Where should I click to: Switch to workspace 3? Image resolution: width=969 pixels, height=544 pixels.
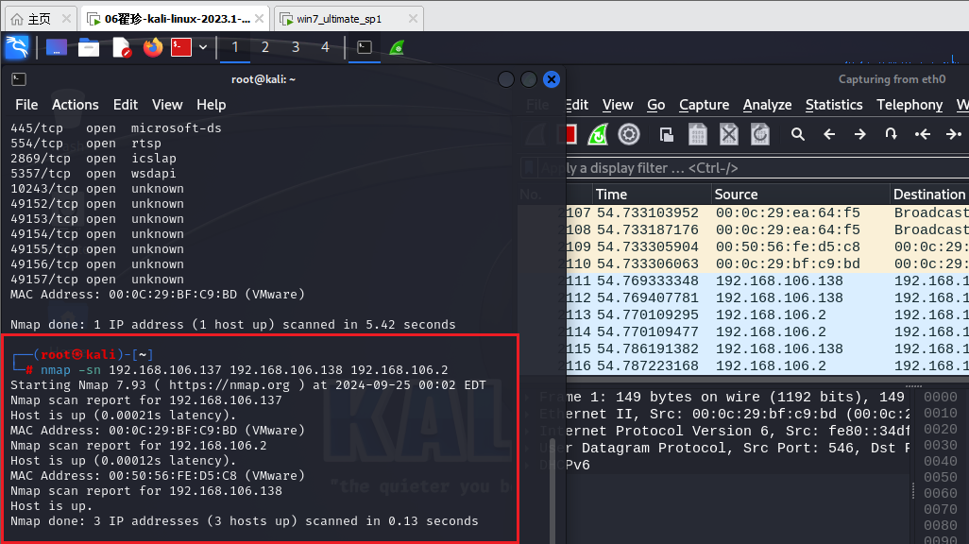(296, 47)
